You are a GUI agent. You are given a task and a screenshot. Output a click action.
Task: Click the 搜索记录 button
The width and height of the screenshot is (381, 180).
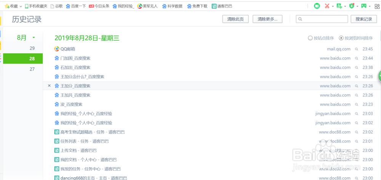pyautogui.click(x=364, y=19)
